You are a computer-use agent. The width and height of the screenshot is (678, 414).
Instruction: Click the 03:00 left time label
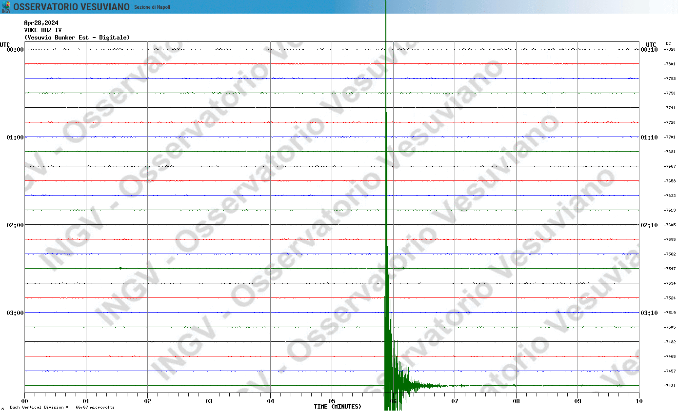point(15,313)
